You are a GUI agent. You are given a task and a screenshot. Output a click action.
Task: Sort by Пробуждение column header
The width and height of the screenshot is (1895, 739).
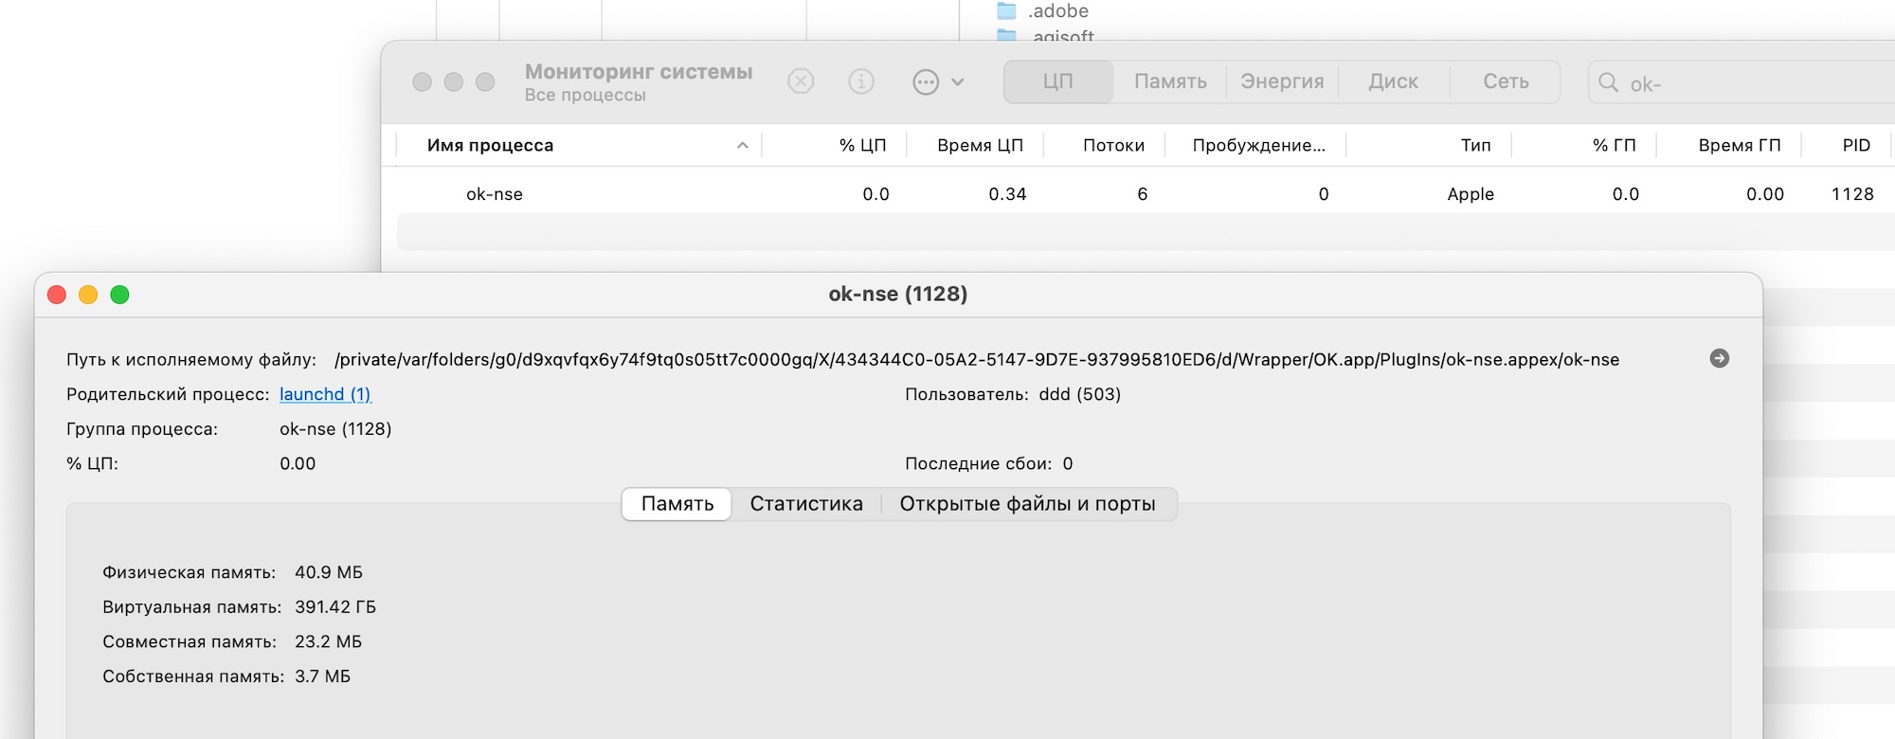pyautogui.click(x=1258, y=145)
